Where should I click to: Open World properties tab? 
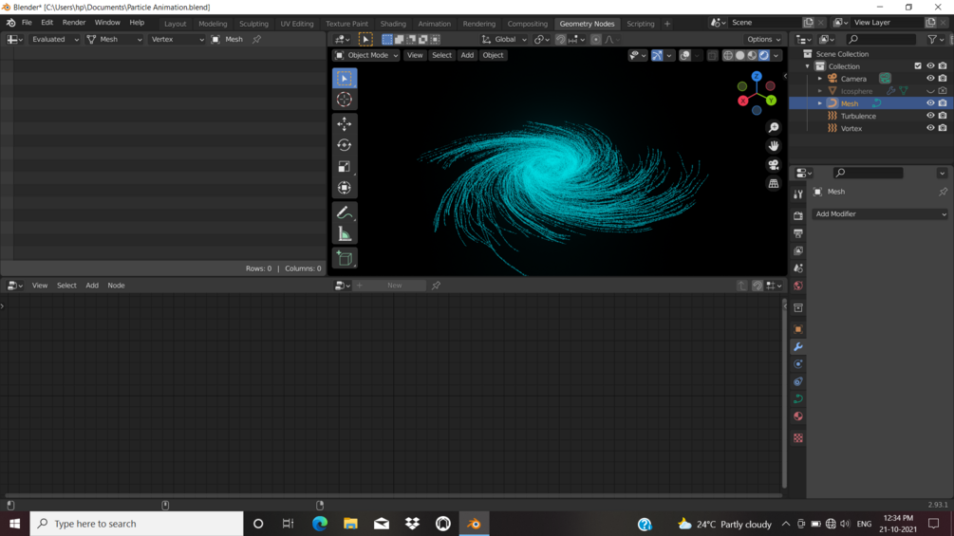798,286
